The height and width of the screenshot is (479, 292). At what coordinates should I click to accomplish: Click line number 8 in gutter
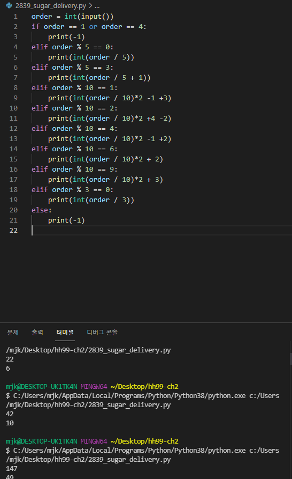(x=16, y=88)
